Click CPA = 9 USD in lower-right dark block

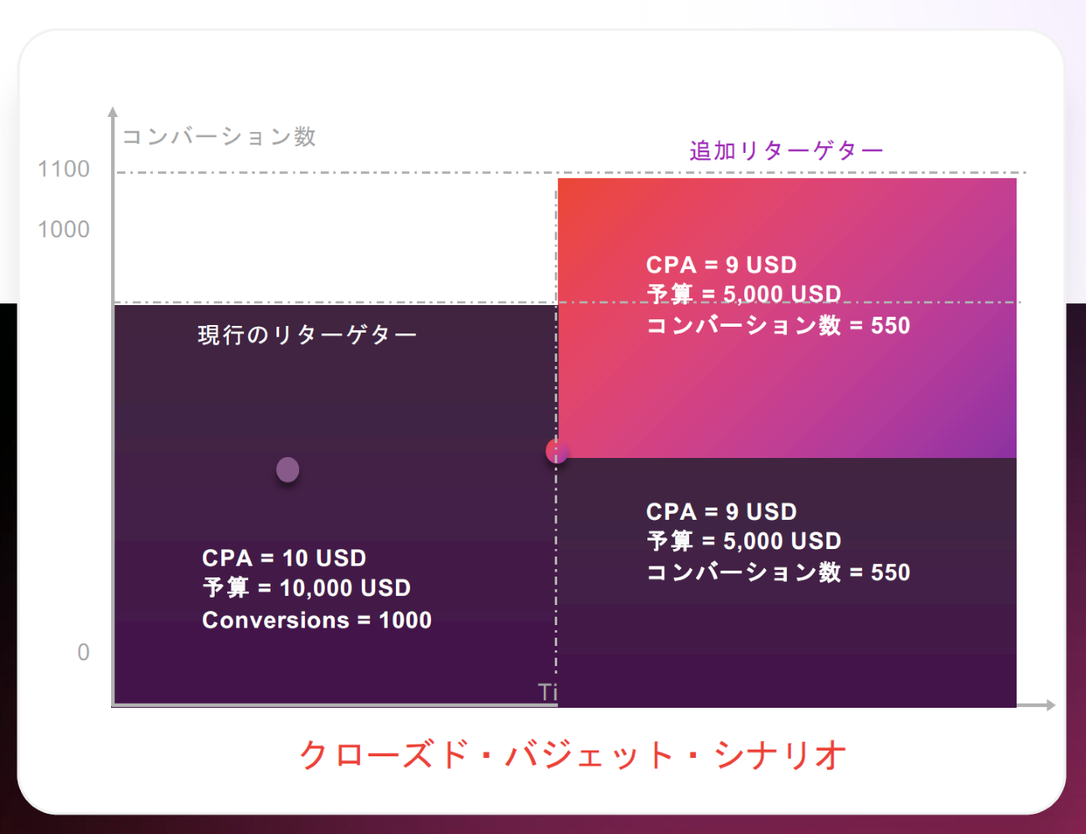point(721,511)
